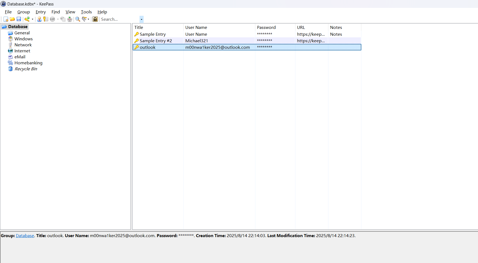Open the Show Entries dropdown arrow
The height and width of the screenshot is (263, 478).
tap(88, 19)
